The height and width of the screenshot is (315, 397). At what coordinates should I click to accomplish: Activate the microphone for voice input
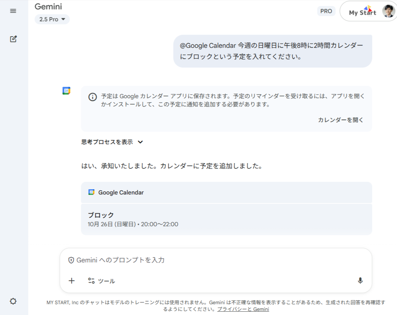click(360, 281)
